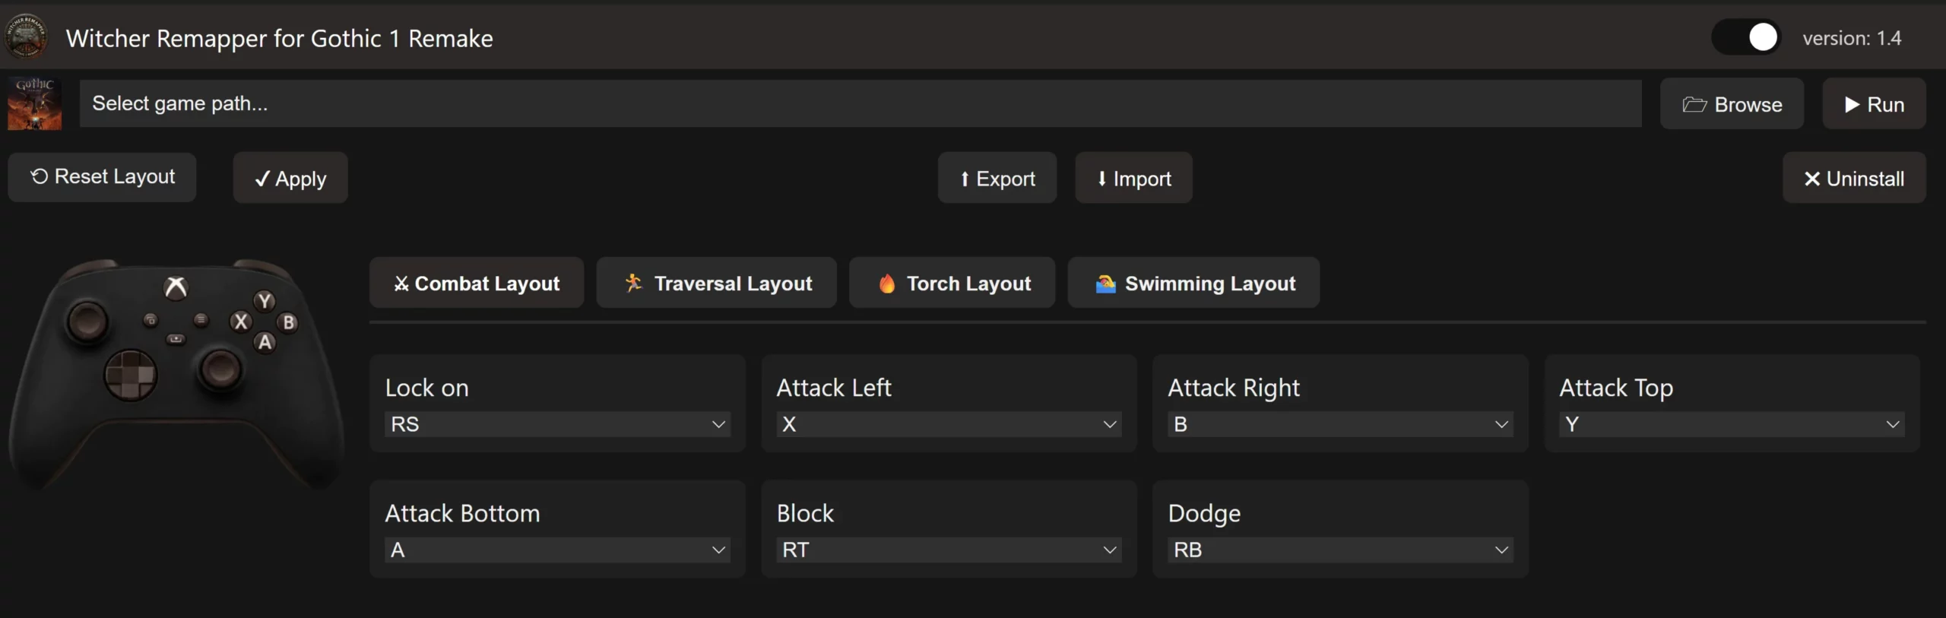Click the Gothic game cover thumbnail
The width and height of the screenshot is (1946, 618).
35,103
